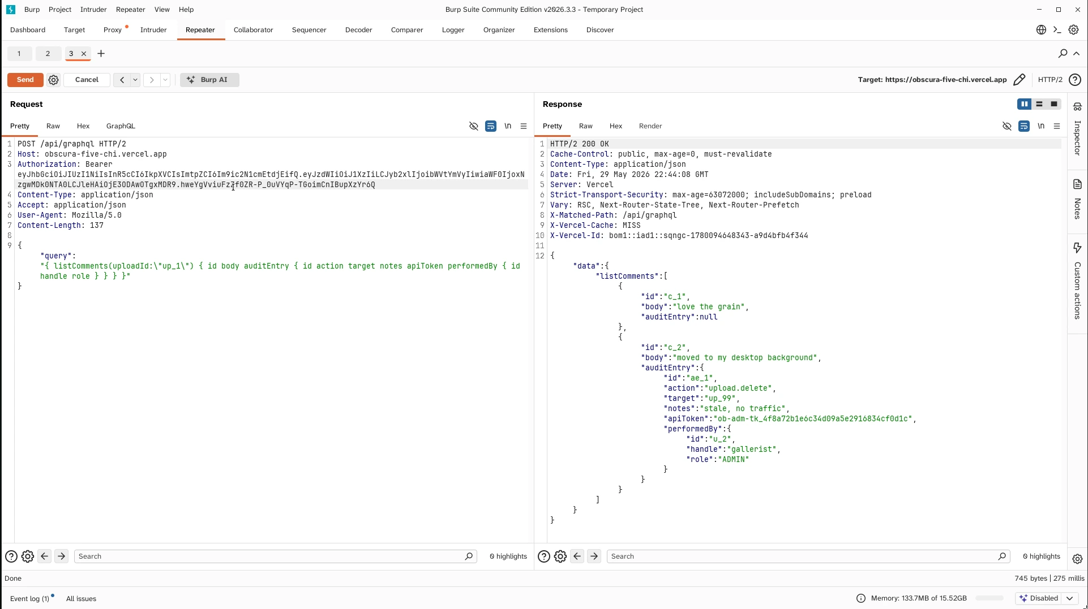Open the Custom actions side panel
This screenshot has width=1088, height=609.
1077,281
